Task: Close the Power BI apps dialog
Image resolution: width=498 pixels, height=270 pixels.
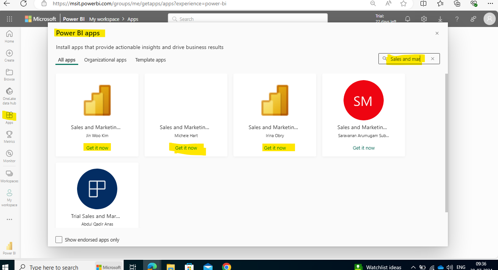Action: point(437,33)
